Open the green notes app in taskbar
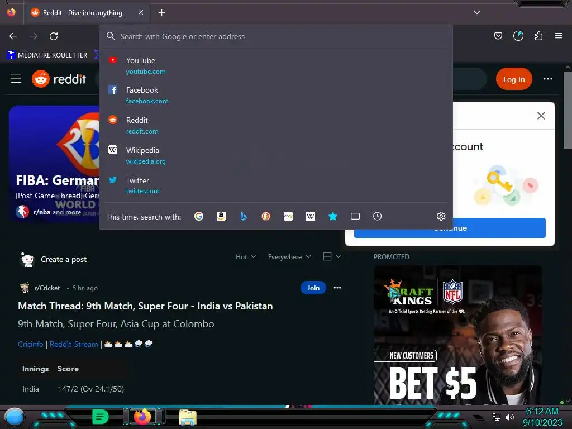572x429 pixels. (101, 417)
